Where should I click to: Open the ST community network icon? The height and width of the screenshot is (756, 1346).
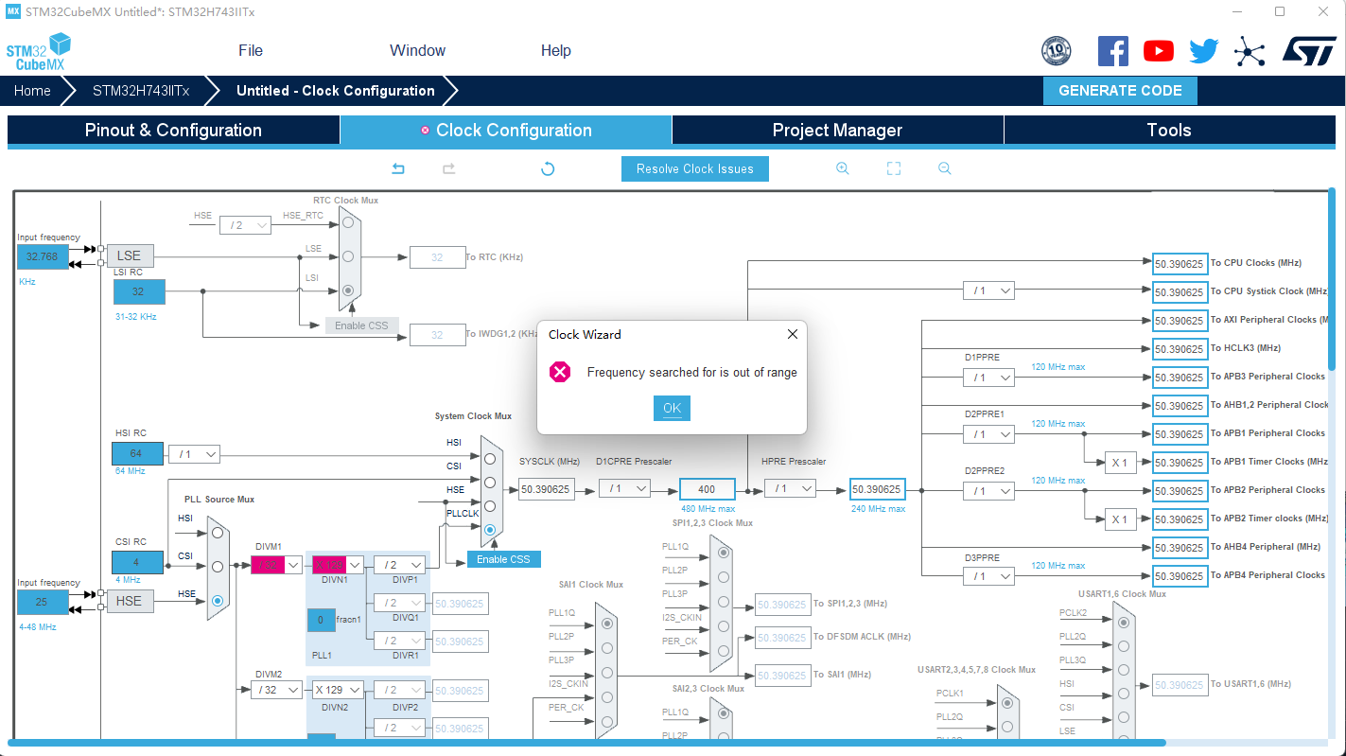point(1250,51)
